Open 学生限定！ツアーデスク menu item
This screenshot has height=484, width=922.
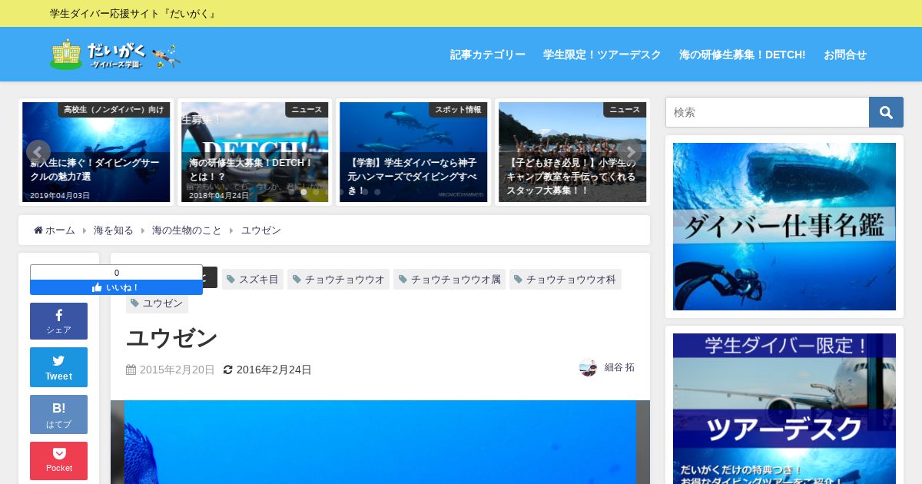(602, 55)
